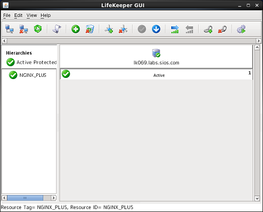Click the Active status checkmark in the resource row
This screenshot has width=263, height=212.
click(66, 74)
